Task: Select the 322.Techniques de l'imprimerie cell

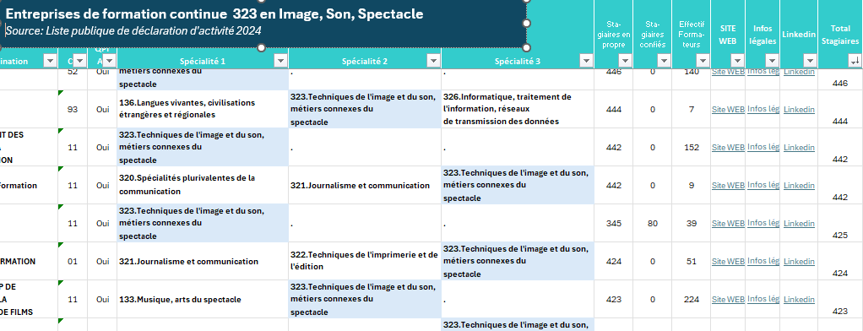Action: click(x=365, y=261)
